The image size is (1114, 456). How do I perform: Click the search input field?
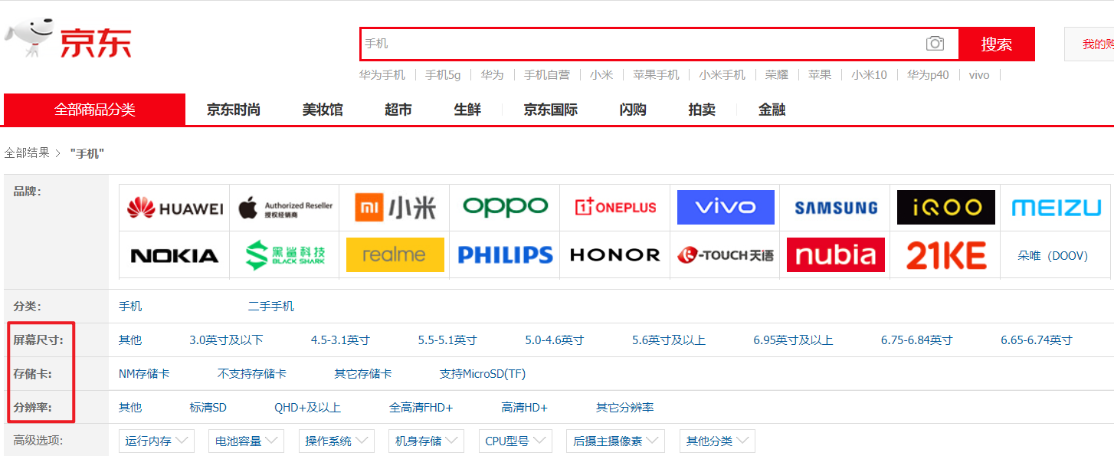point(659,44)
